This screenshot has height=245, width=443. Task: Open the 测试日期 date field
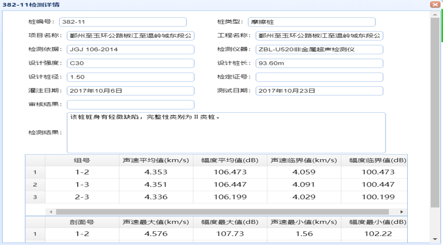[319, 91]
